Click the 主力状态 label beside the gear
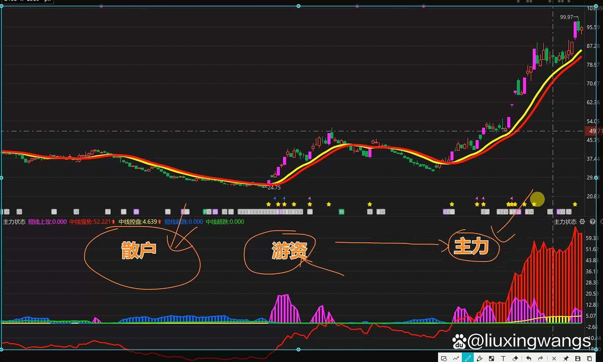 (565, 222)
